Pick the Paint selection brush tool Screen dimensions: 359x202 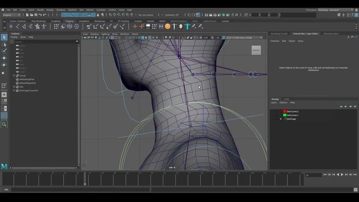pyautogui.click(x=4, y=51)
